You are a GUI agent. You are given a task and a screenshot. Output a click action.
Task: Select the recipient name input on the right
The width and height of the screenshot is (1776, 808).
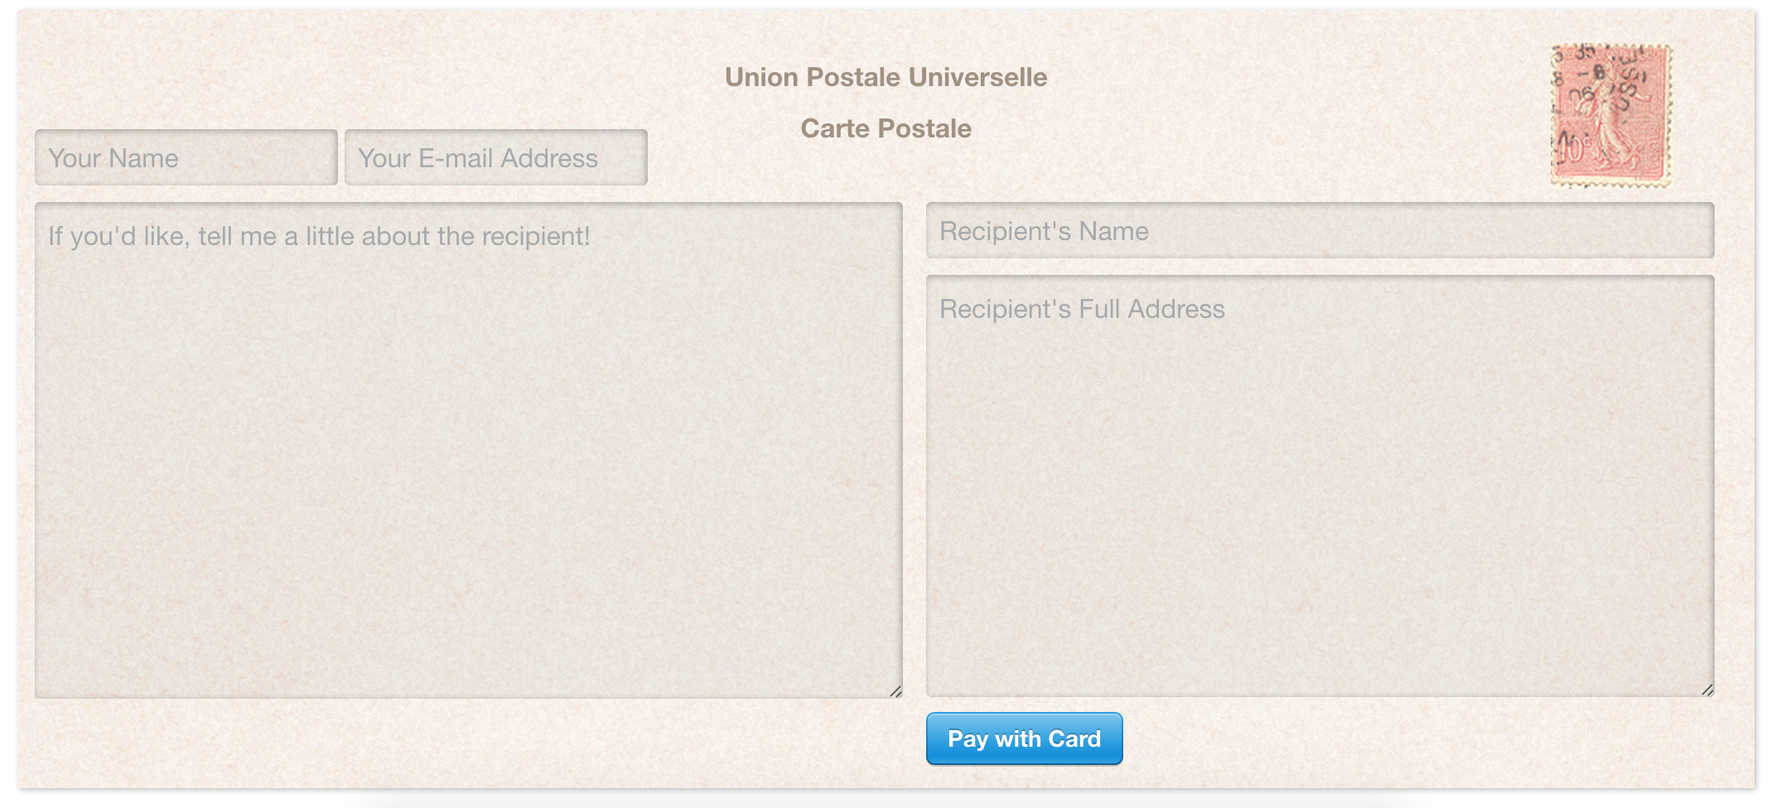click(x=1320, y=232)
